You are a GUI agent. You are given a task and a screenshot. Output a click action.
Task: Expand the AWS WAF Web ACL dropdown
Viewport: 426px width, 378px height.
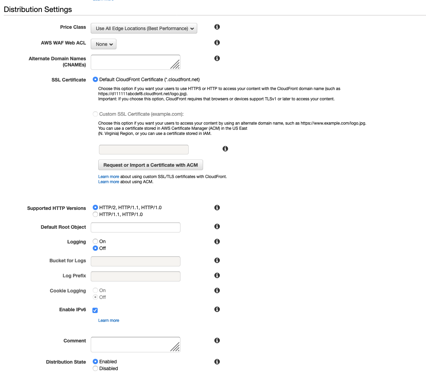[103, 44]
